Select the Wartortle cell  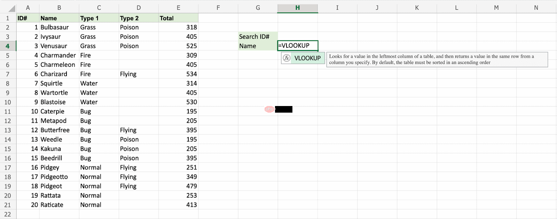tap(59, 93)
